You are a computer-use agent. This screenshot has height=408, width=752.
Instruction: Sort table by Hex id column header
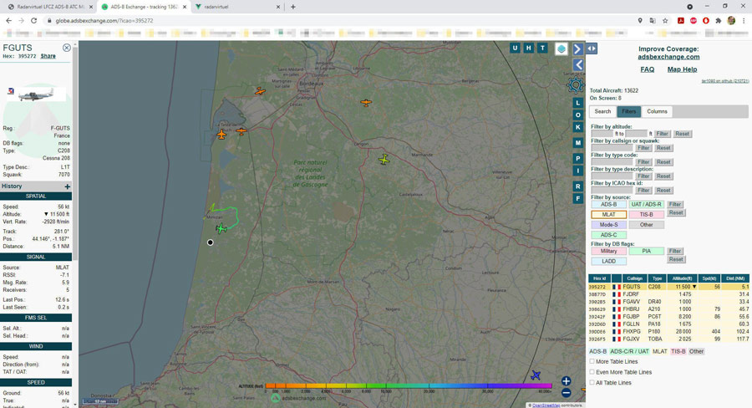pyautogui.click(x=599, y=278)
